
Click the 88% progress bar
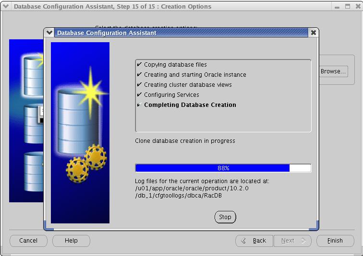[x=223, y=168]
